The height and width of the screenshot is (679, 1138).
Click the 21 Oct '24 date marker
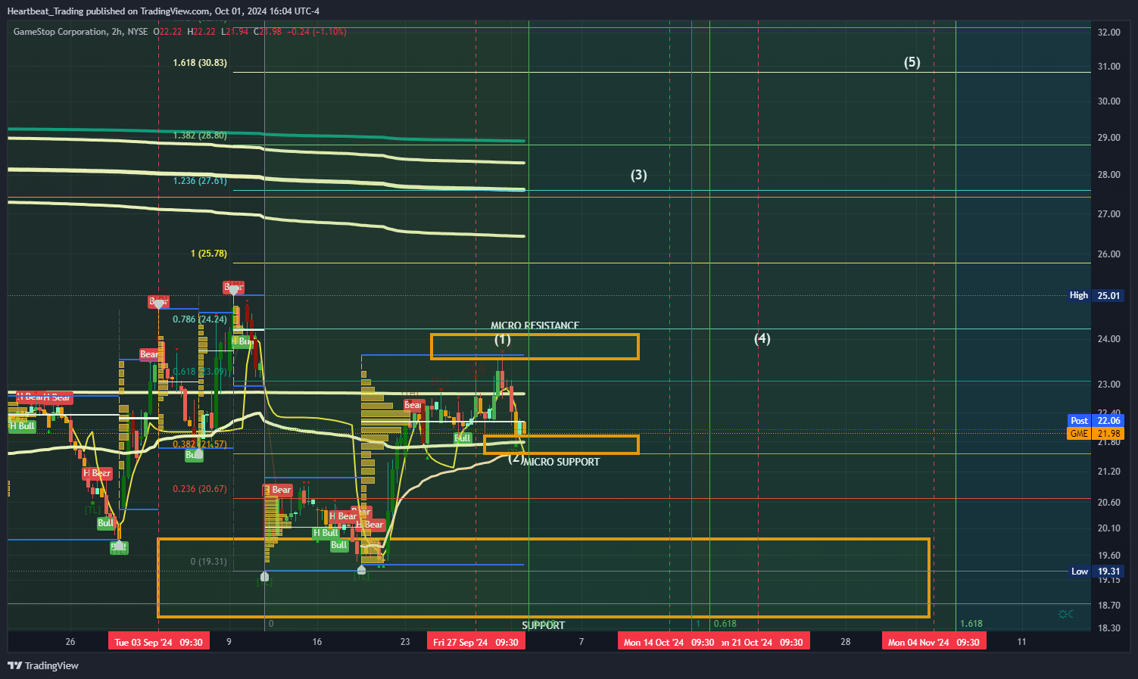(x=765, y=642)
